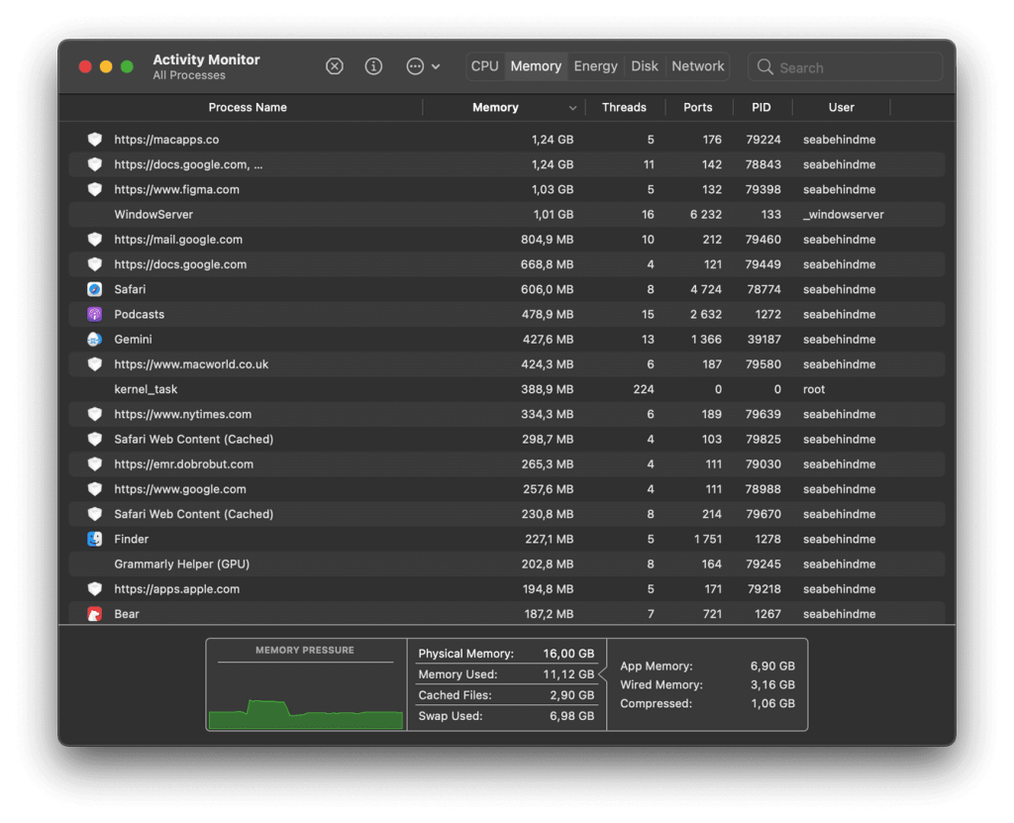Click the Finder app icon
This screenshot has width=1014, height=823.
(x=94, y=539)
